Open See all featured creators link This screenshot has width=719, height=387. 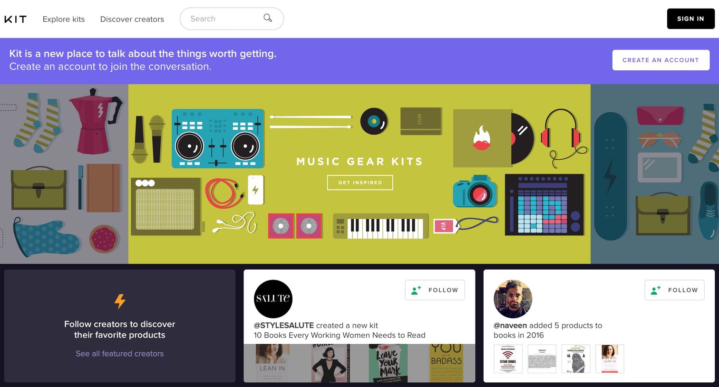point(120,354)
